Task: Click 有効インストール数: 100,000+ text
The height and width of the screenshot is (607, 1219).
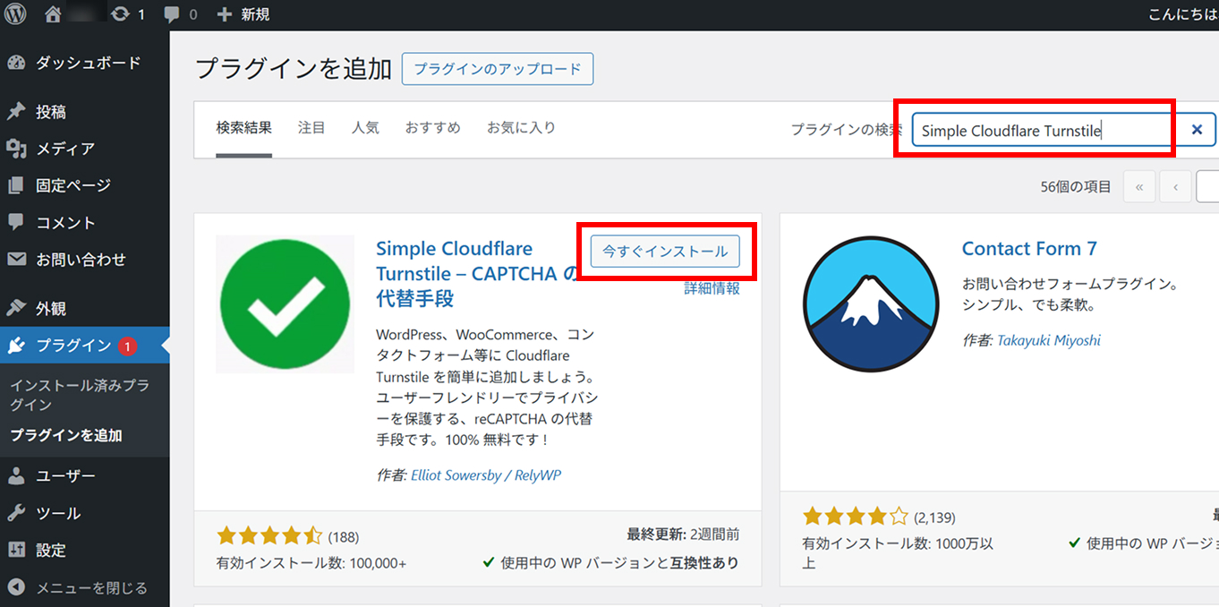Action: pos(311,563)
